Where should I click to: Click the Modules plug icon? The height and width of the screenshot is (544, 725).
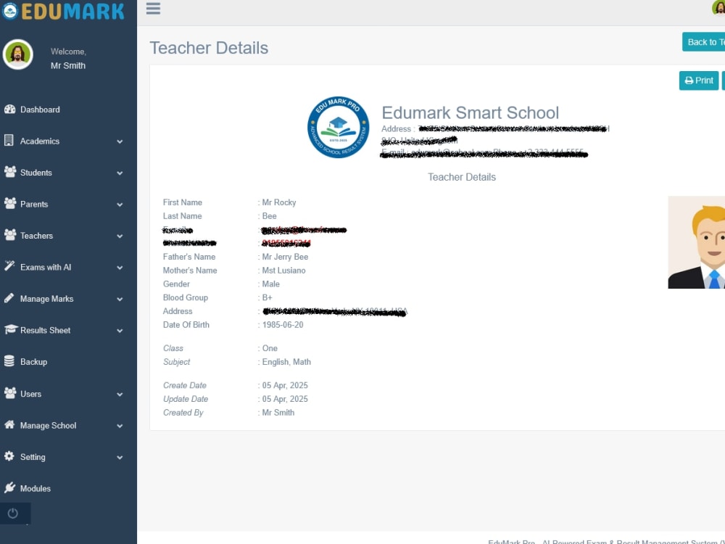(9, 487)
